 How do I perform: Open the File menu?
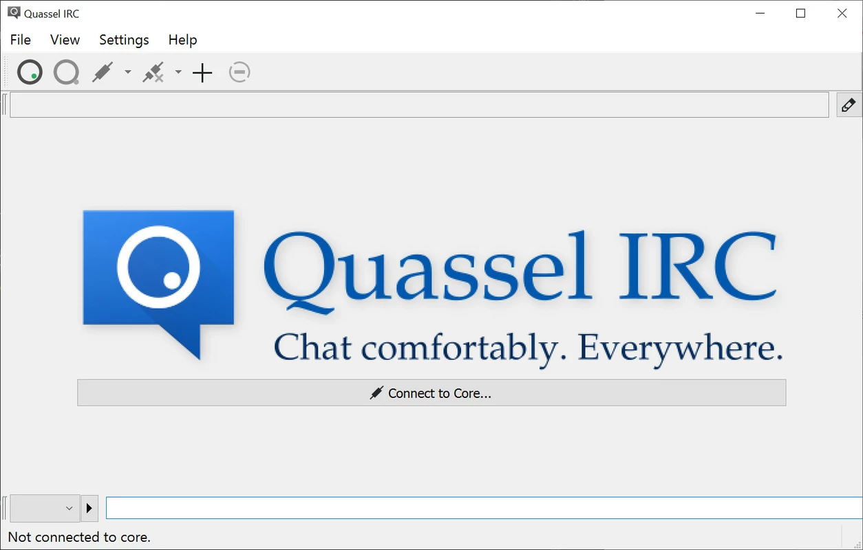(21, 40)
